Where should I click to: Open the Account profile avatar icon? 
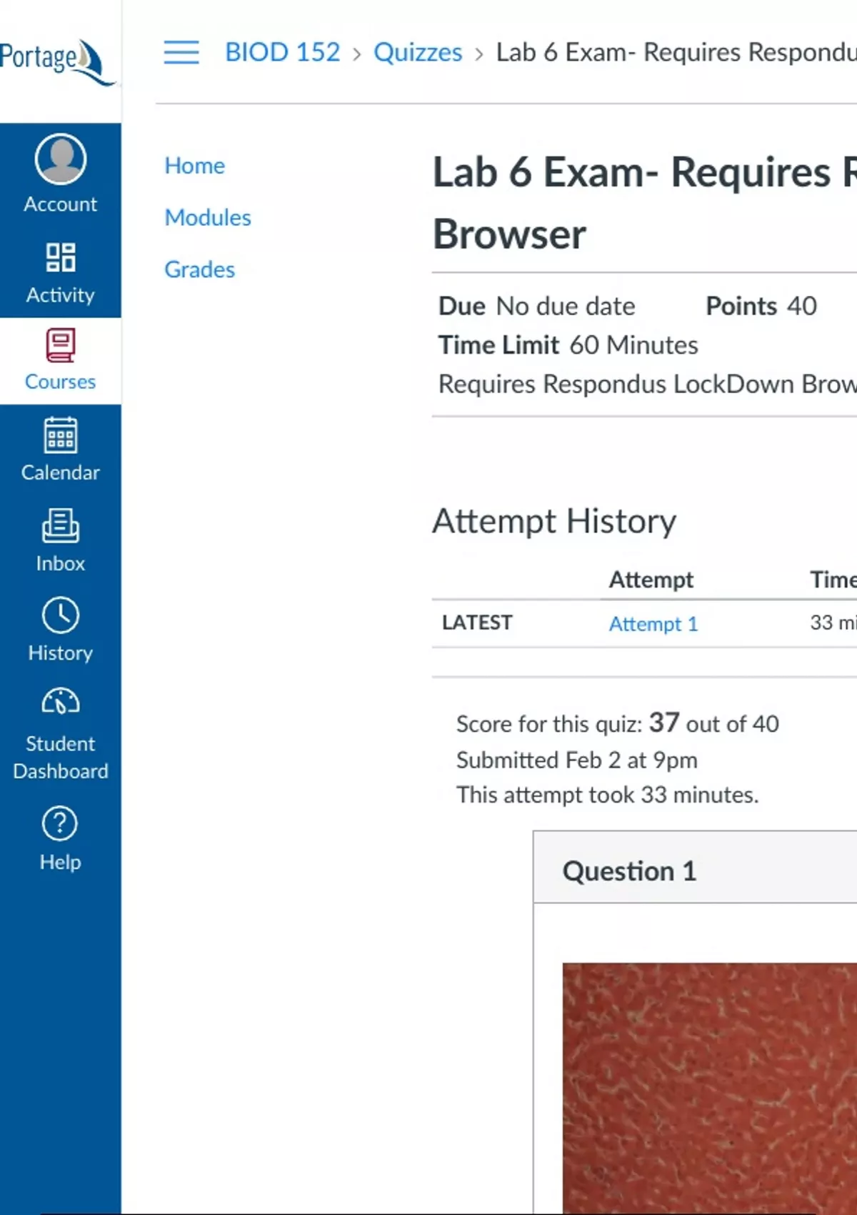61,159
